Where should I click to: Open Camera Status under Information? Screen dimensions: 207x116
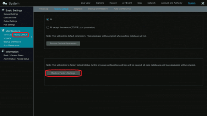tap(17, 55)
